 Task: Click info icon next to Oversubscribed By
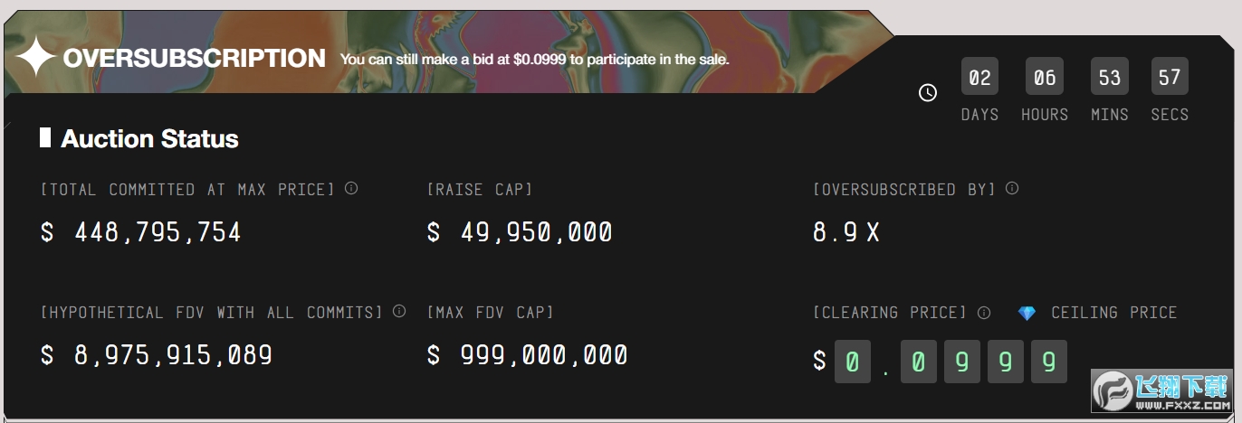pyautogui.click(x=1012, y=189)
